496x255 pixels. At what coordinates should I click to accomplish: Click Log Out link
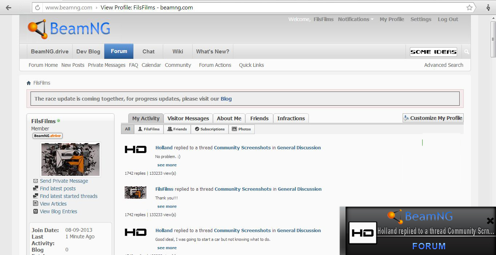[x=448, y=19]
